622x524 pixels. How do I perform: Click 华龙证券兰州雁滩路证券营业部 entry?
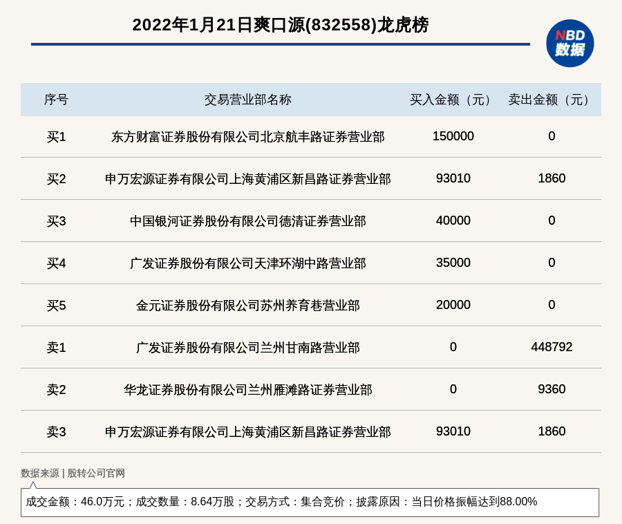coord(247,390)
